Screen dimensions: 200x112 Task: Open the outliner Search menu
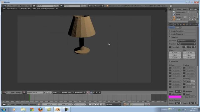[x=185, y=9]
